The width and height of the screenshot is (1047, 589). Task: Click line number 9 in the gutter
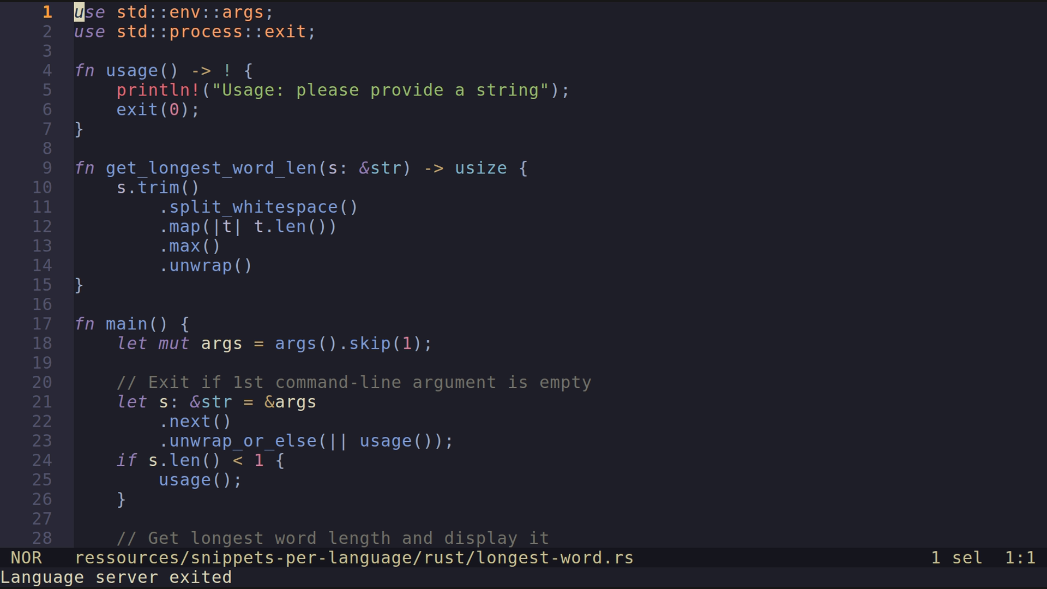47,168
